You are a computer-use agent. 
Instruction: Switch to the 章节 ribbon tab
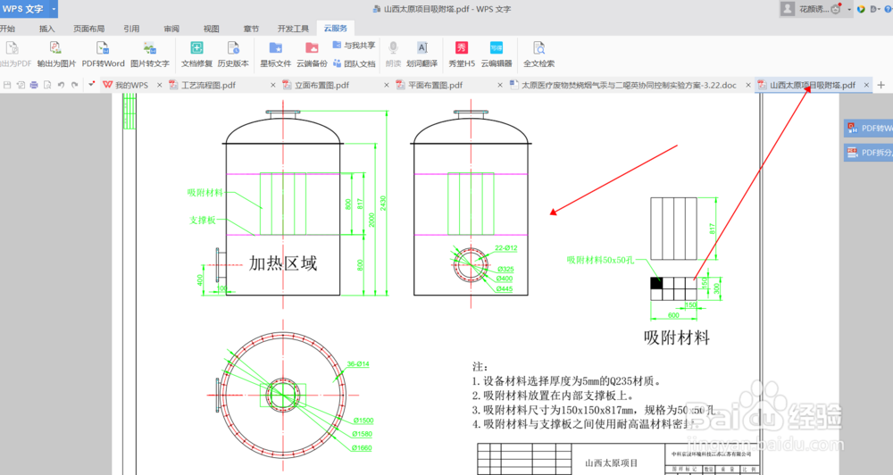pyautogui.click(x=251, y=28)
